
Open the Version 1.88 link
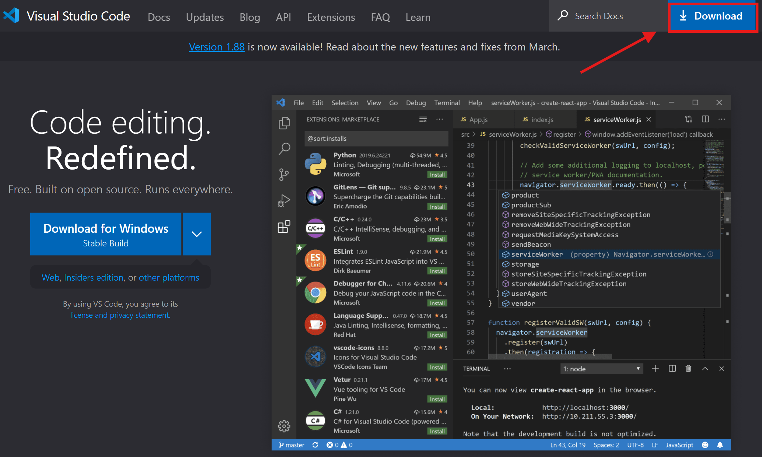(217, 47)
